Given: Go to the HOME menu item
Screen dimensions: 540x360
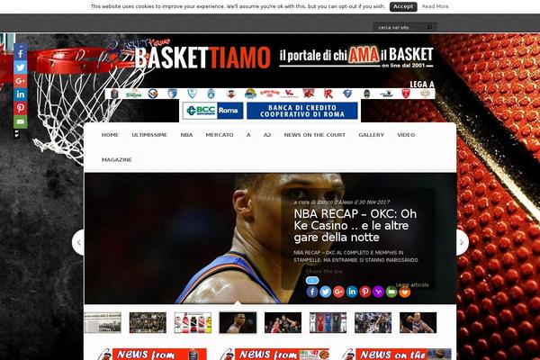Looking at the screenshot, I should 110,135.
